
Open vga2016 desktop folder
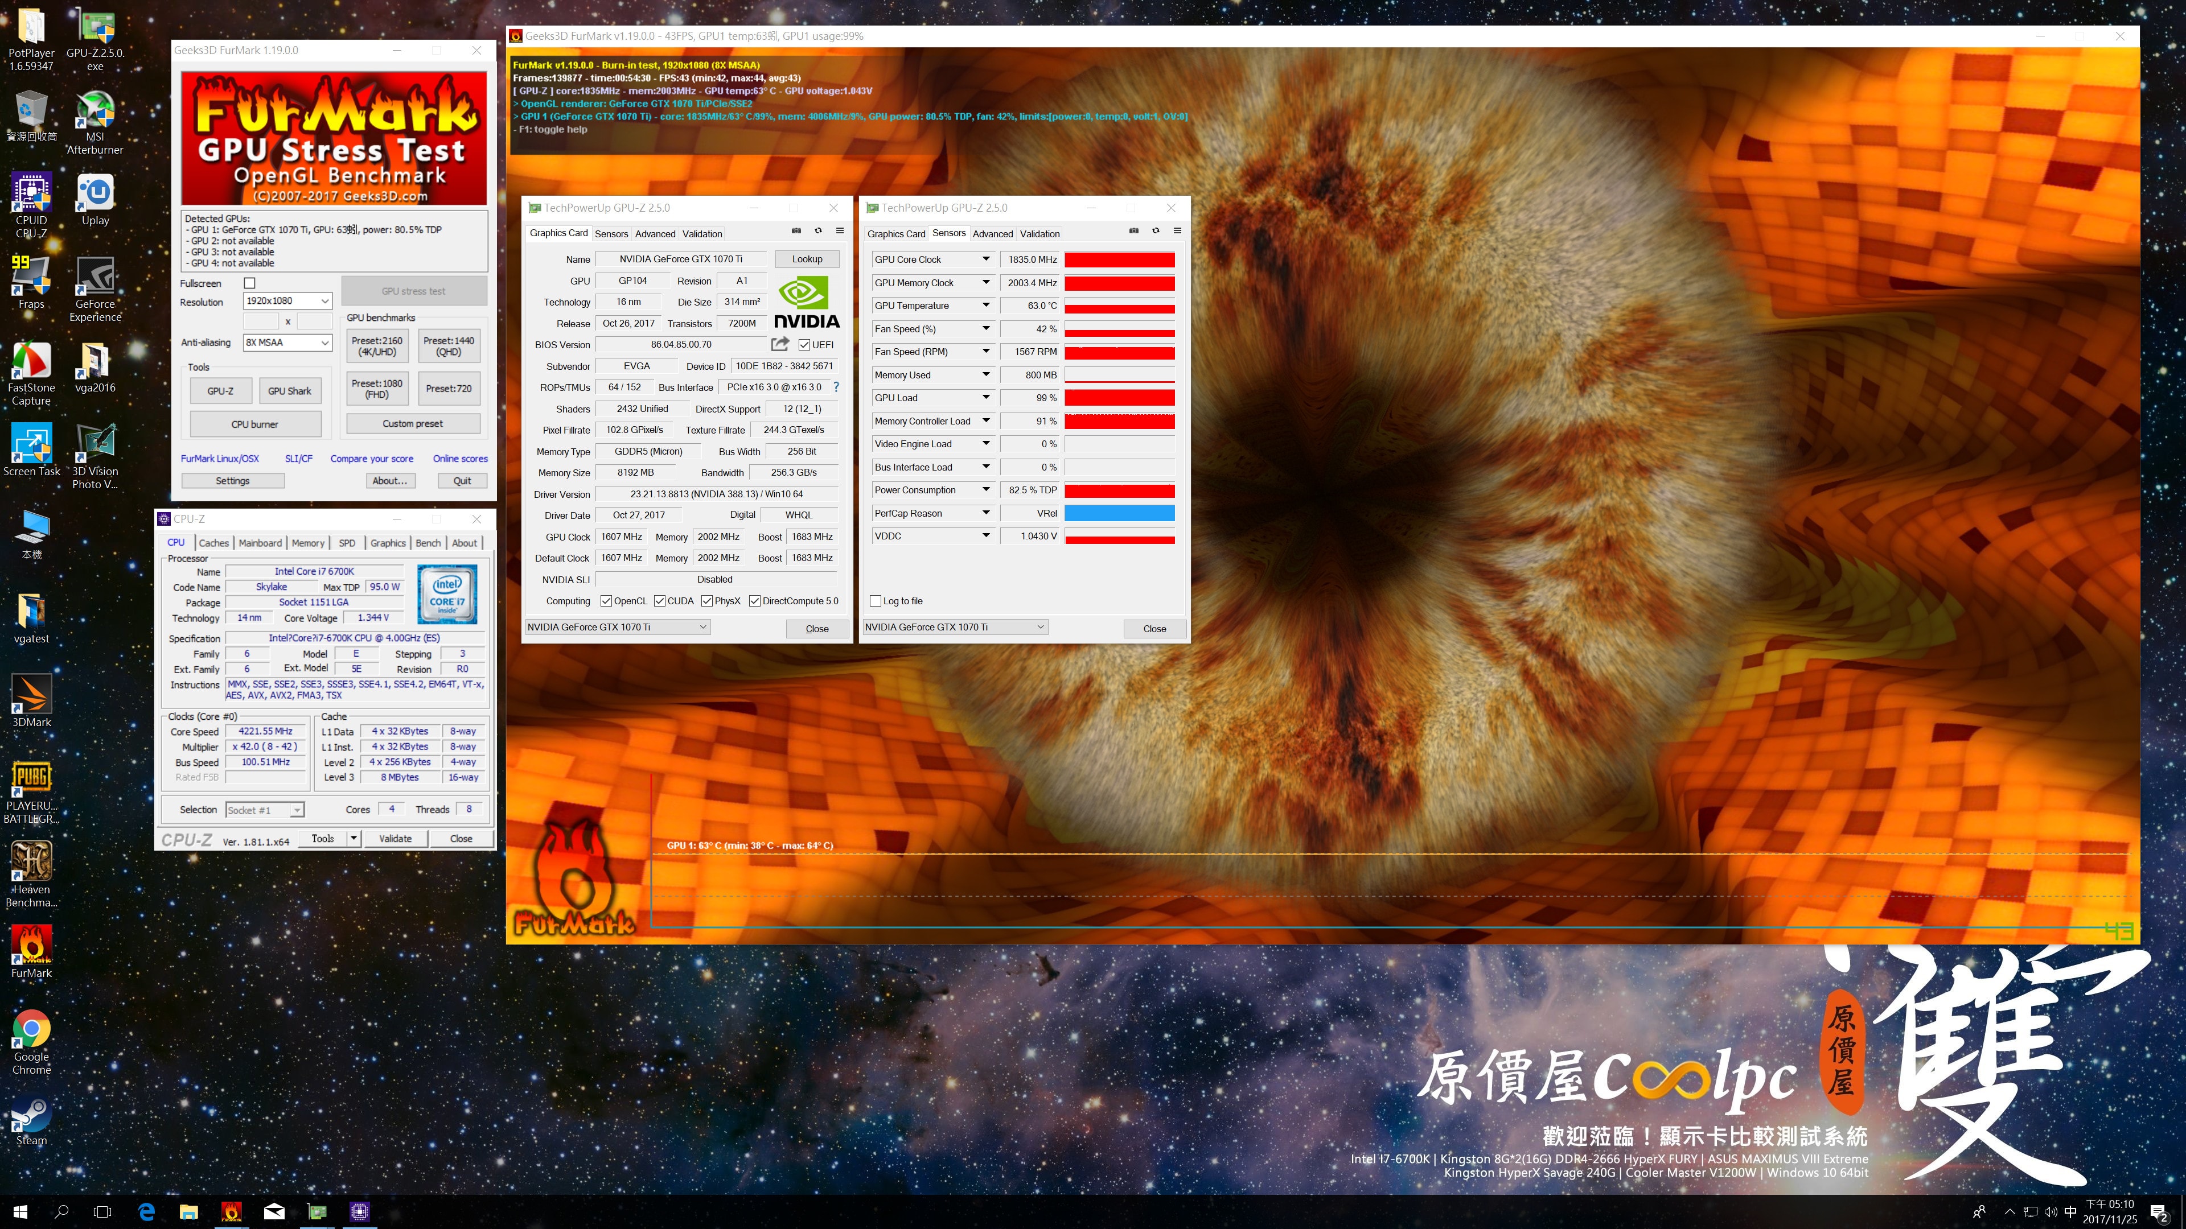(95, 367)
